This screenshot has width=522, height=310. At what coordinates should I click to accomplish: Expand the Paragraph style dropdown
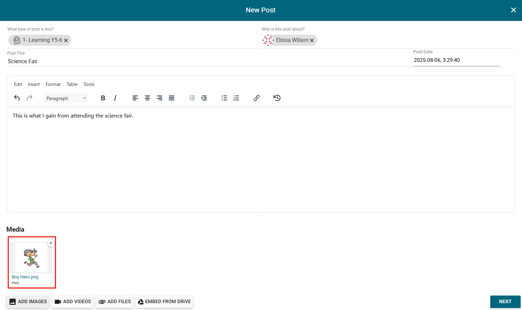(66, 98)
